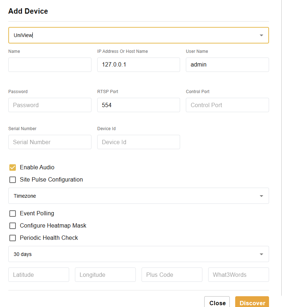Enable Site Pulse Configuration checkbox
Image resolution: width=282 pixels, height=307 pixels.
(13, 180)
